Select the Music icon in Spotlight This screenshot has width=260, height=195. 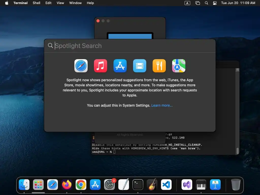pyautogui.click(x=101, y=66)
